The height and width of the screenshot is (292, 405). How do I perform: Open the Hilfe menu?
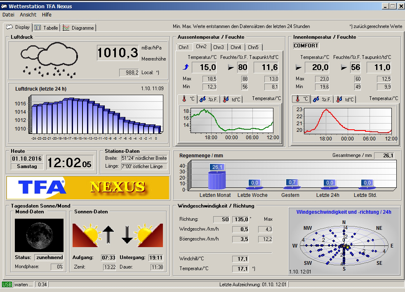(47, 15)
